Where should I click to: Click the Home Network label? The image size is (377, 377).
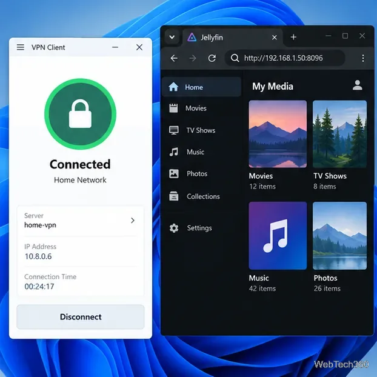(x=80, y=180)
